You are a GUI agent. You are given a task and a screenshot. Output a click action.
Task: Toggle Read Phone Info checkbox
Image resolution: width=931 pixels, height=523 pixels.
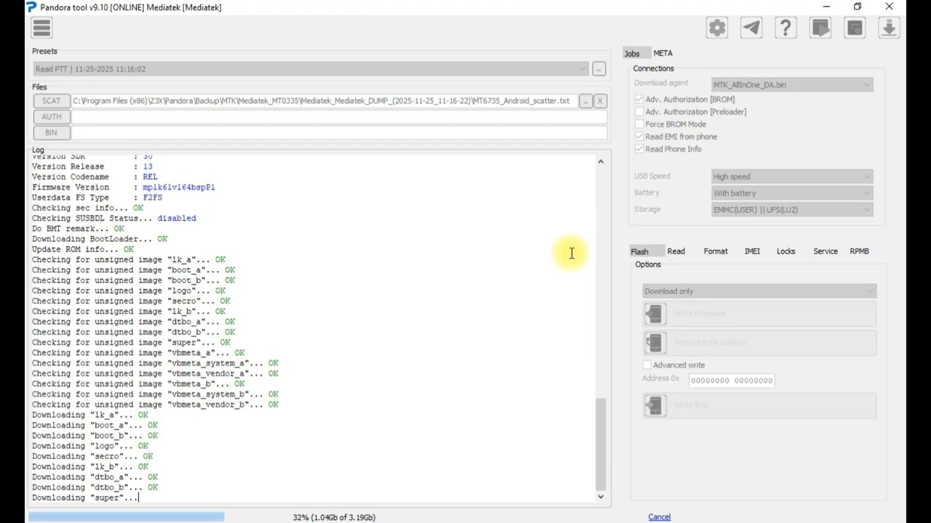click(639, 149)
